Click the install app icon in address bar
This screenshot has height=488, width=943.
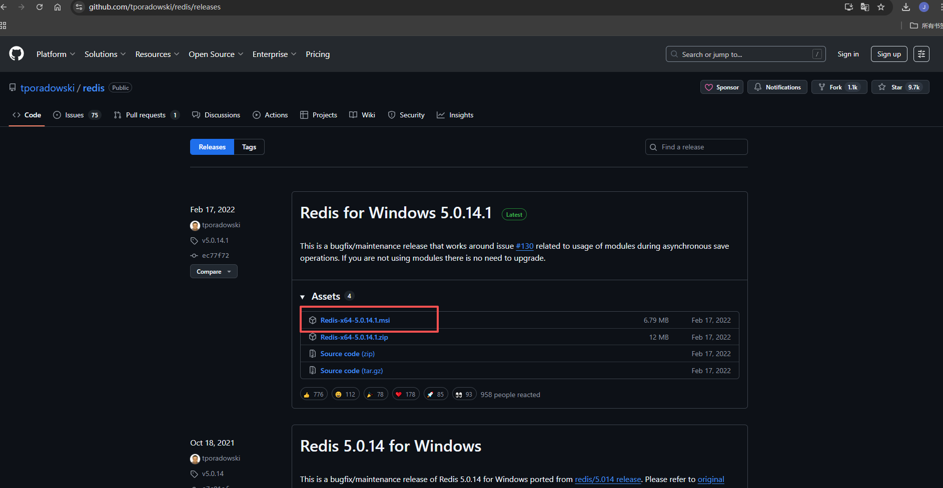point(848,7)
